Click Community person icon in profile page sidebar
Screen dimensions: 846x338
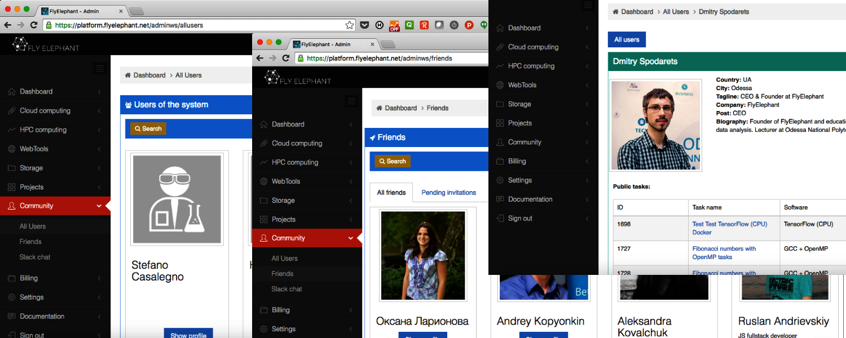coord(500,142)
